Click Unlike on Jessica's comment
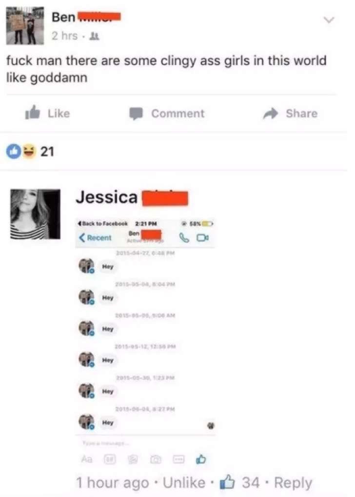 [184, 482]
